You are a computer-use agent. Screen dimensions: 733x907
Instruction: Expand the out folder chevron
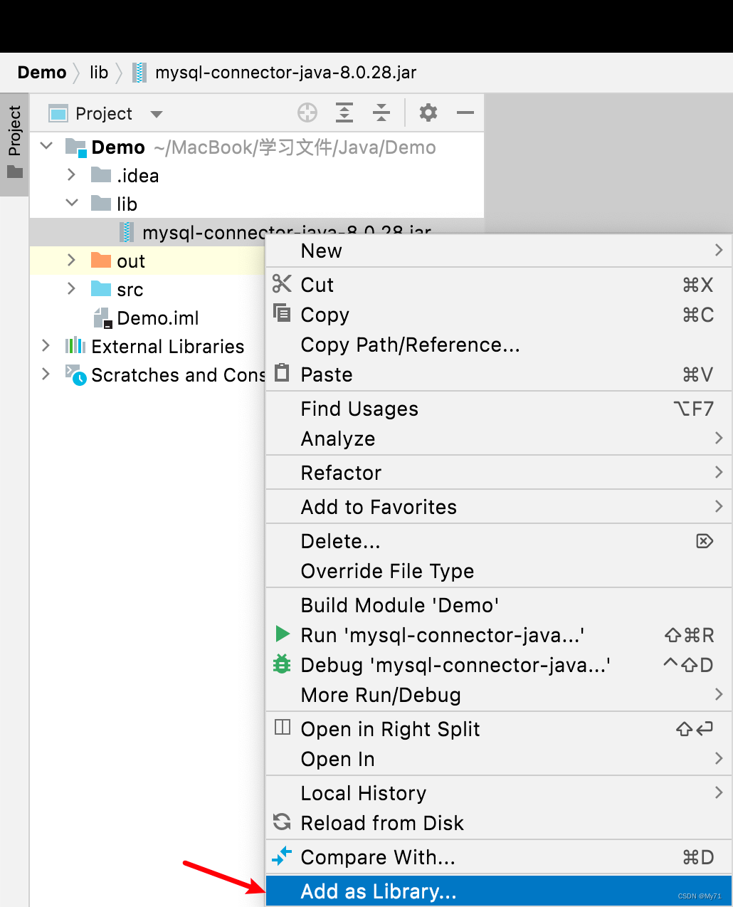[x=71, y=260]
